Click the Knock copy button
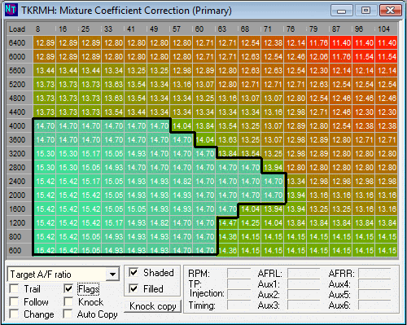The image size is (407, 325). 153,306
